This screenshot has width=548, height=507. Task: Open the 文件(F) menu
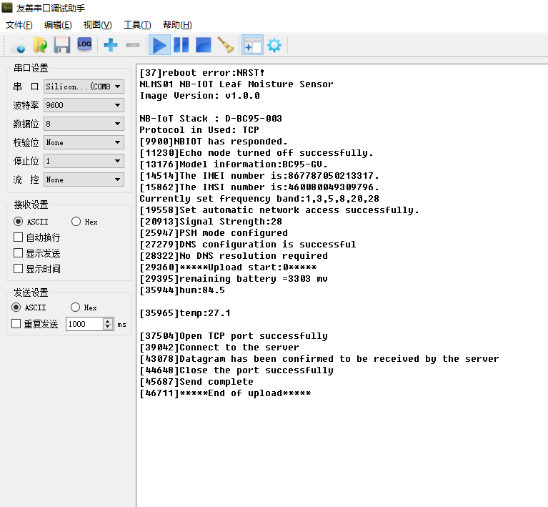[x=19, y=25]
